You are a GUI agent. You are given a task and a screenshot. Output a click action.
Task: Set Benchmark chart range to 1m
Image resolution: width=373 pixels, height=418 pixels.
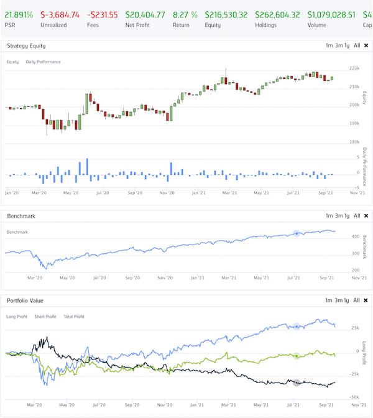(x=329, y=216)
